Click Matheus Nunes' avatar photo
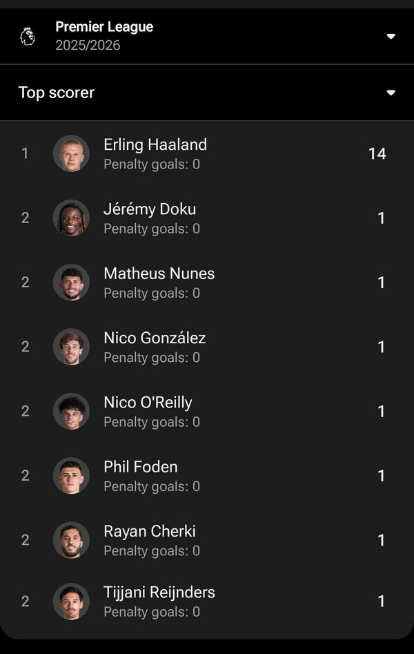The image size is (414, 654). [71, 282]
